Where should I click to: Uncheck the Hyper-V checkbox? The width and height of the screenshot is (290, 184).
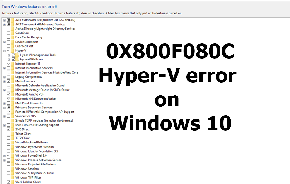9,50
